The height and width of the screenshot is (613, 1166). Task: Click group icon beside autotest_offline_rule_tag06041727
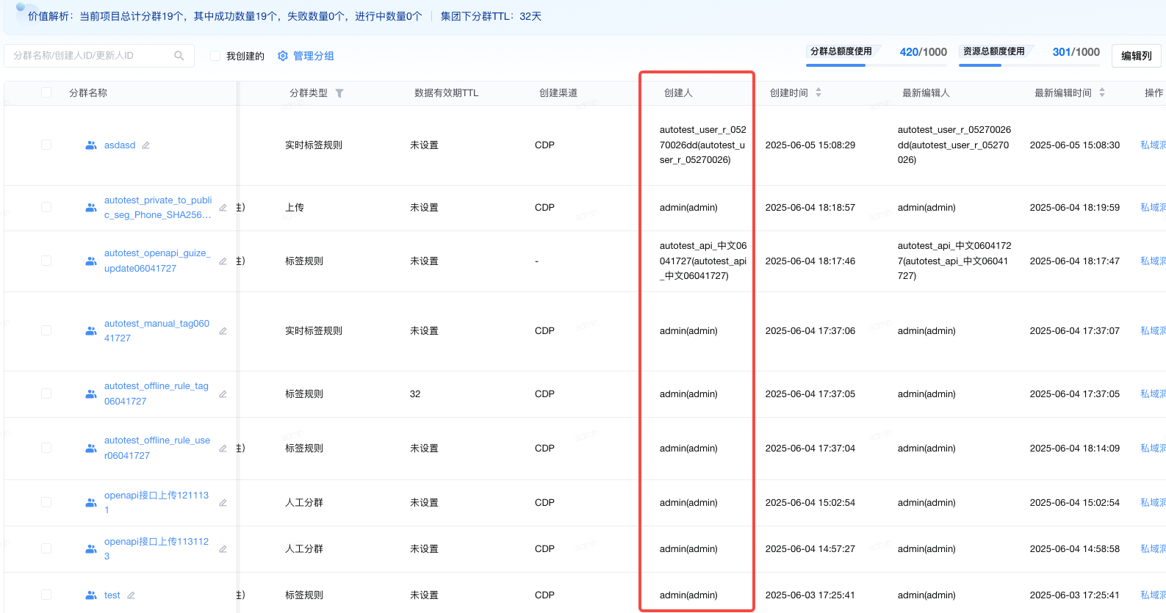[x=91, y=394]
